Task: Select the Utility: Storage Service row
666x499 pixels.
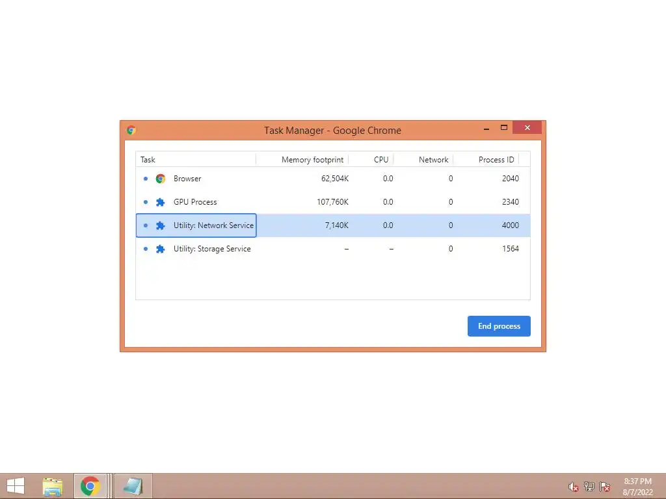Action: (333, 249)
